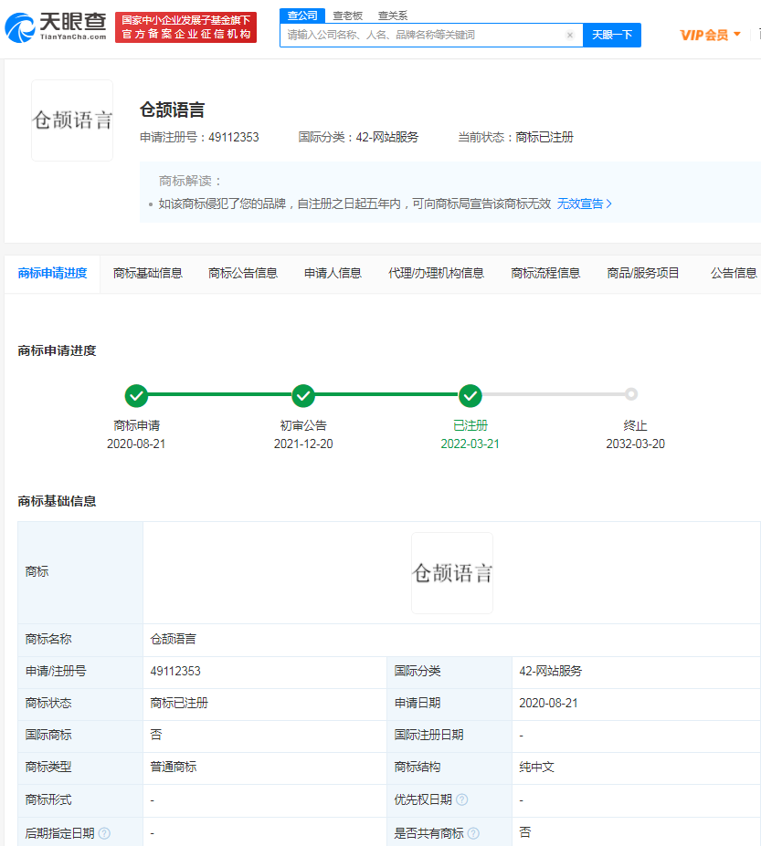Click 纯中文 value in 商标结构 row
Viewport: 761px width, 846px height.
pos(536,767)
